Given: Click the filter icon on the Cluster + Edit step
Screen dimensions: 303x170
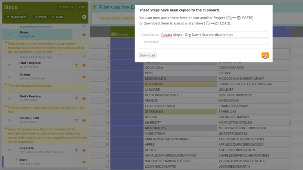Looking at the screenshot, I should click(x=76, y=121).
